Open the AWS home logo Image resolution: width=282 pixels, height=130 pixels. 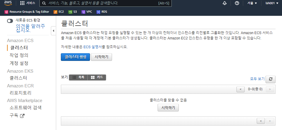(x=8, y=3)
